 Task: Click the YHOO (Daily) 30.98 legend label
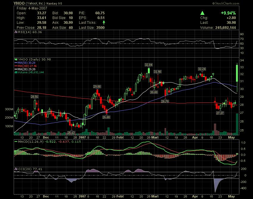pyautogui.click(x=34, y=59)
